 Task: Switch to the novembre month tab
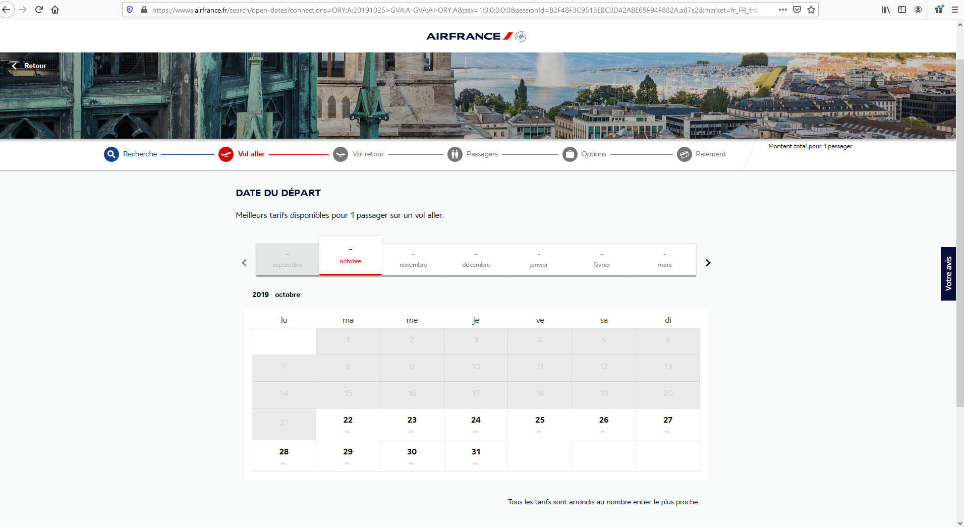[x=413, y=259]
